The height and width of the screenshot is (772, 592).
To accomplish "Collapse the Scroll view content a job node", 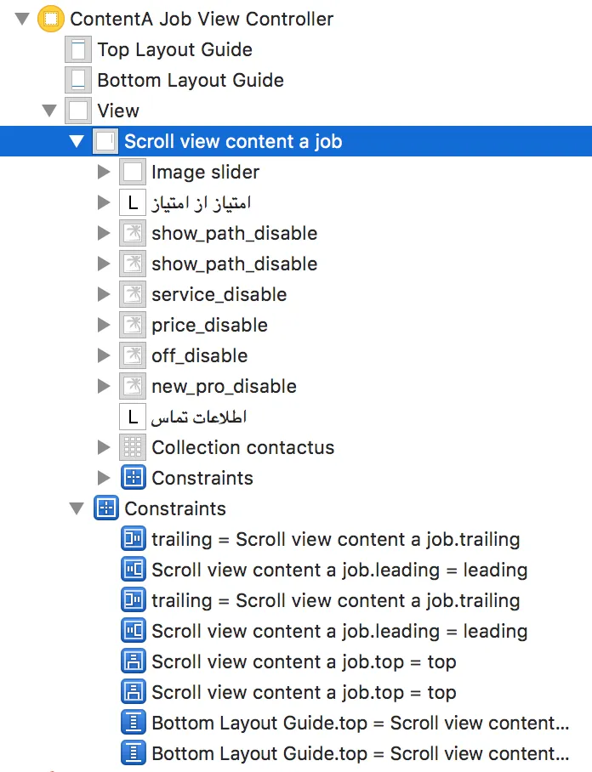I will pos(77,141).
